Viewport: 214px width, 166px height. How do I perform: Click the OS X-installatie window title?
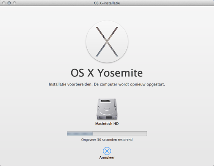(107, 3)
